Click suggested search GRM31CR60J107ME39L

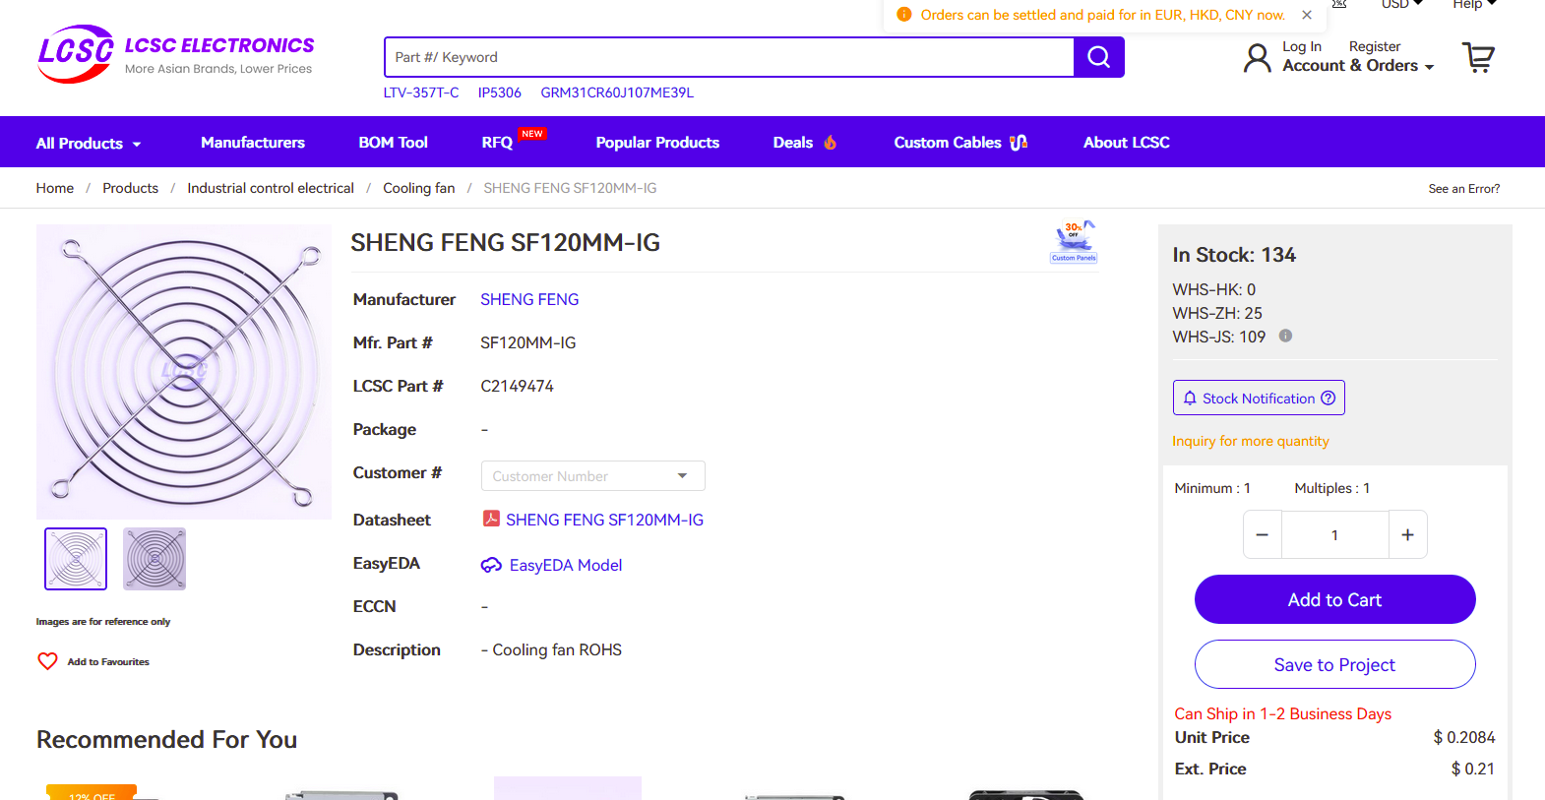[617, 92]
